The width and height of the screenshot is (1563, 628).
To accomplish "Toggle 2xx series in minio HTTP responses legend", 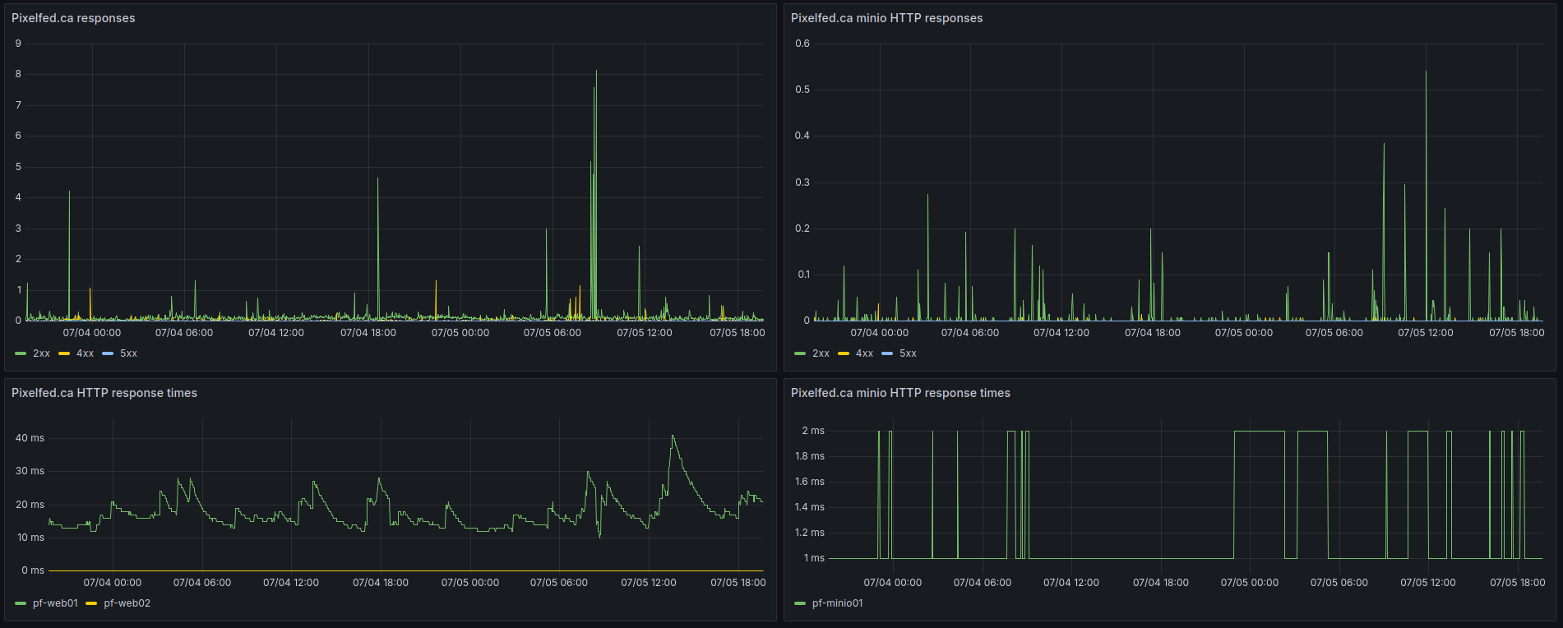I will (x=821, y=353).
